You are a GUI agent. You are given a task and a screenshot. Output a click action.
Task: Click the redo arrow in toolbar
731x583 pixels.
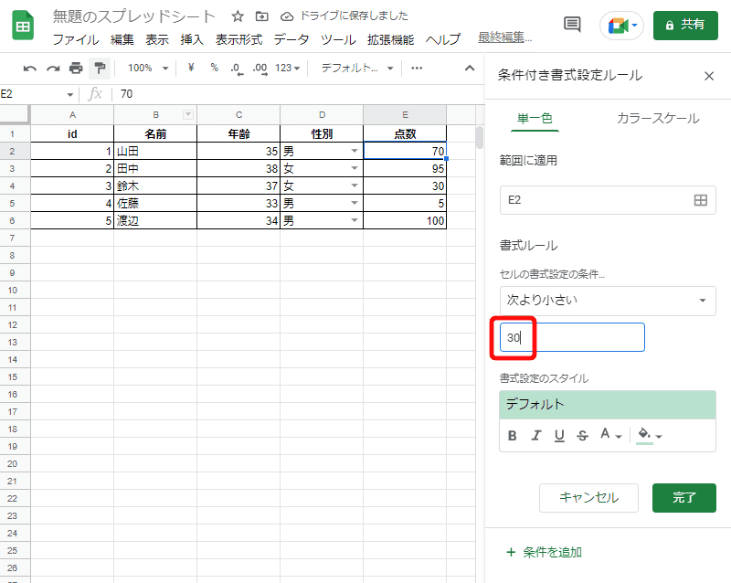click(53, 69)
